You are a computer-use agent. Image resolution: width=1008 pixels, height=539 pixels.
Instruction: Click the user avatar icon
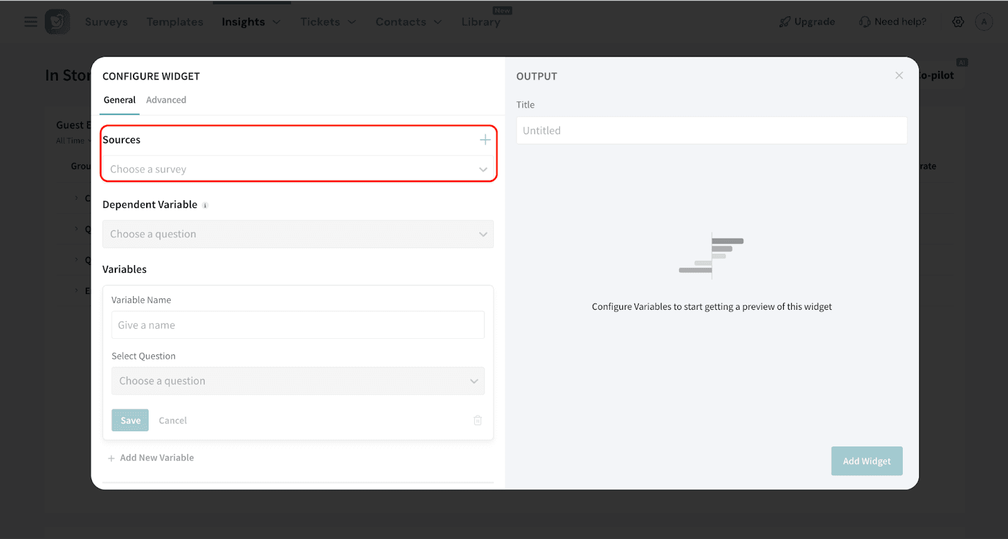pos(983,22)
